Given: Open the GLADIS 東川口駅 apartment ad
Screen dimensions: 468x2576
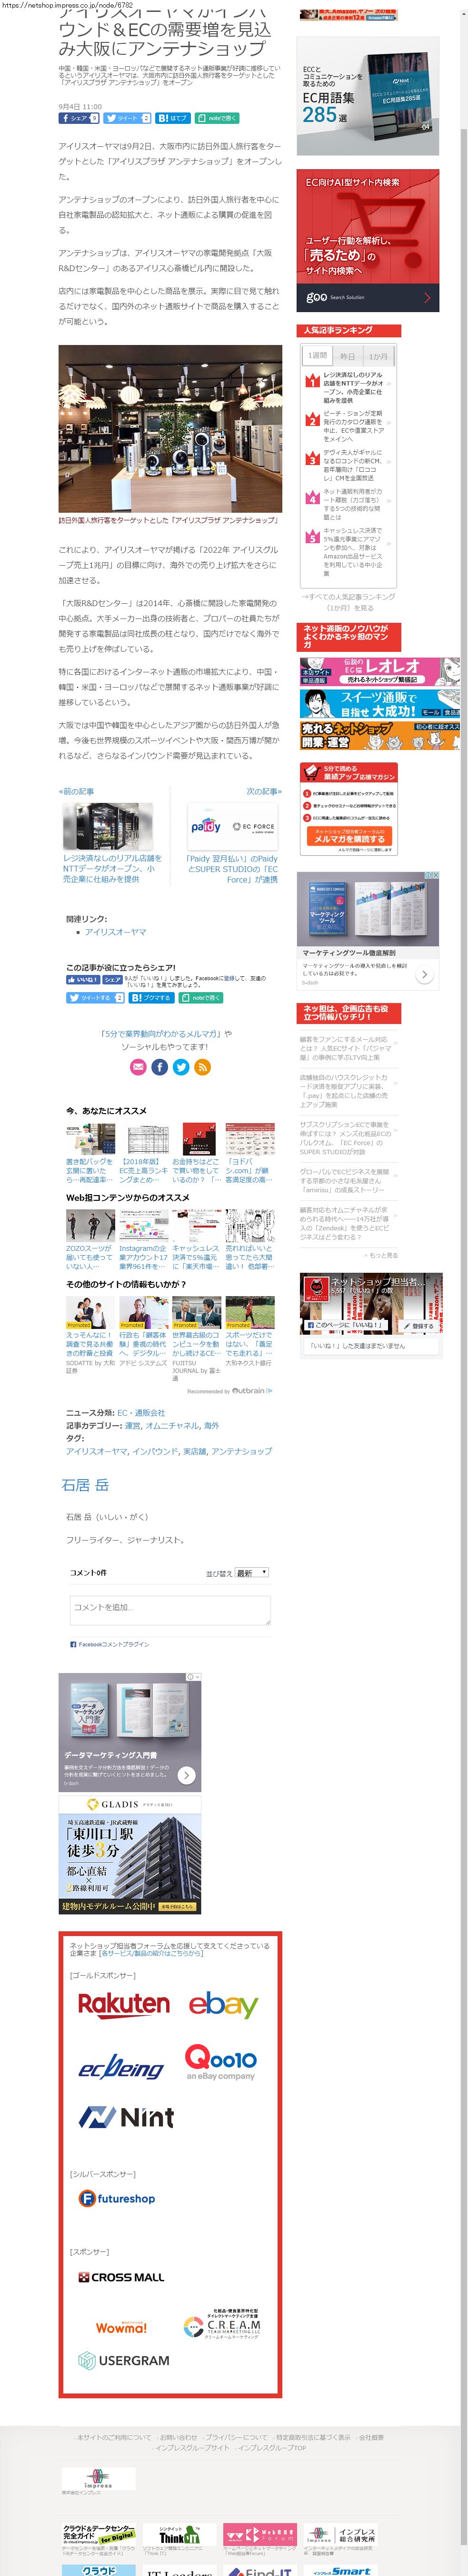Looking at the screenshot, I should click(130, 1855).
